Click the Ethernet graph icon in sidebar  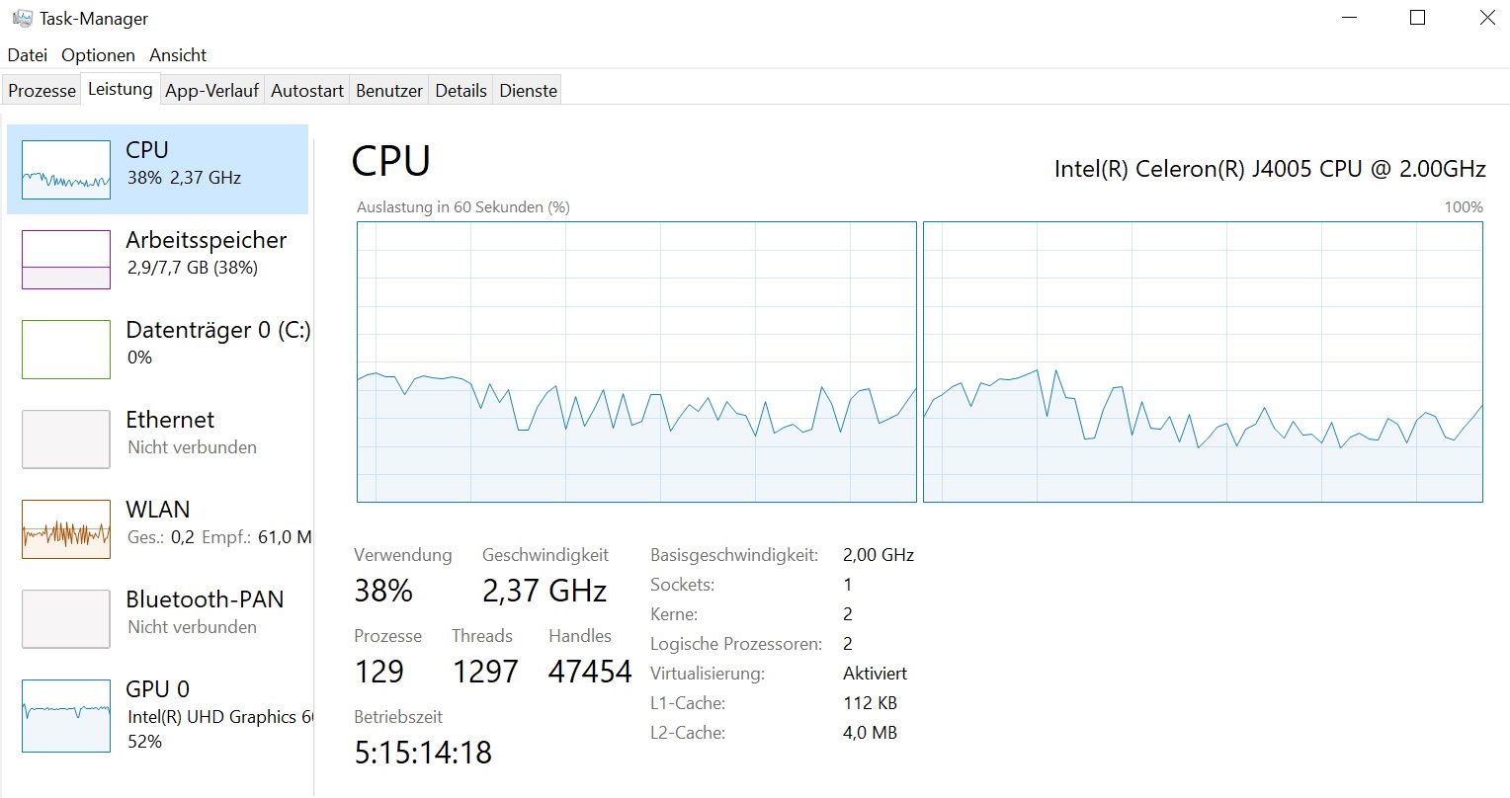66,439
